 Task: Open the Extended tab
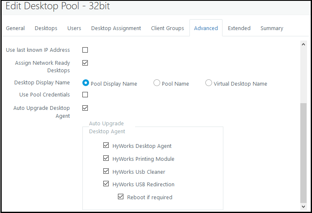click(x=239, y=28)
